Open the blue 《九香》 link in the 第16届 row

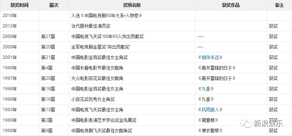point(206,89)
